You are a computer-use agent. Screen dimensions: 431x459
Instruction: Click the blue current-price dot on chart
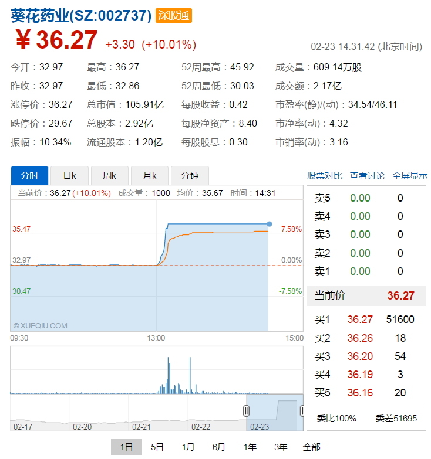click(x=269, y=224)
